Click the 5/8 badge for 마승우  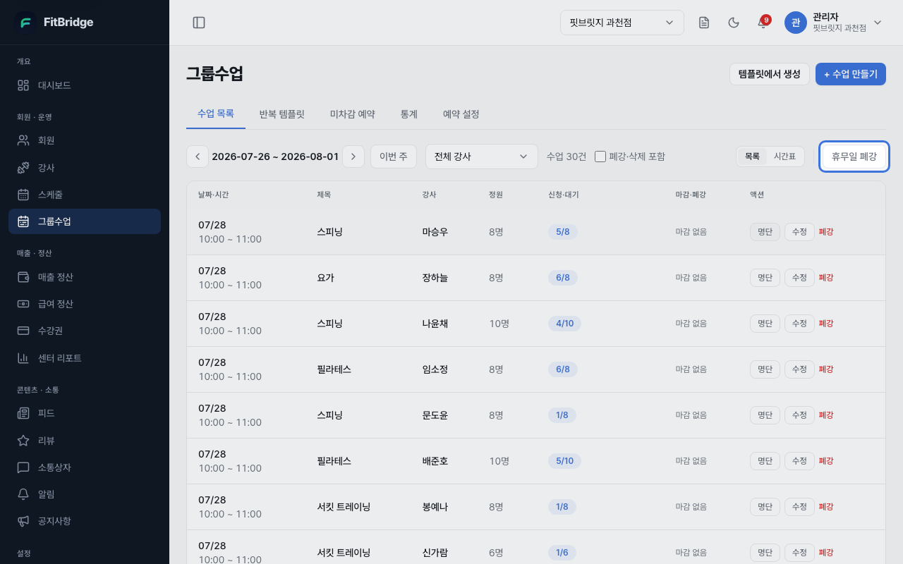(x=563, y=232)
